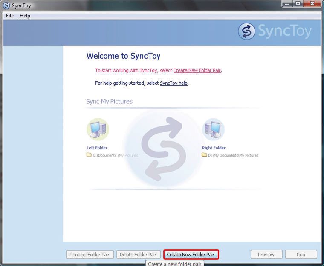
Task: Click the Create New Folder Pair link
Action: [197, 70]
